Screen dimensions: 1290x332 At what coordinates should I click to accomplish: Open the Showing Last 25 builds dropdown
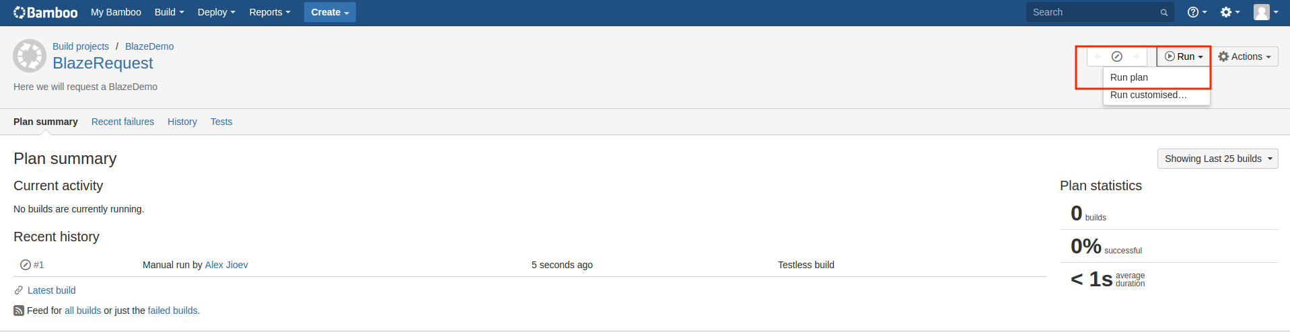tap(1217, 159)
